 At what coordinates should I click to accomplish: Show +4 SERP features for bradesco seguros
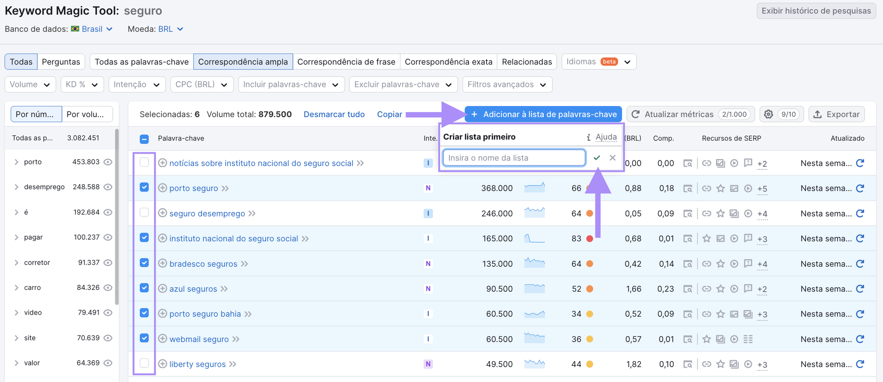(x=762, y=264)
